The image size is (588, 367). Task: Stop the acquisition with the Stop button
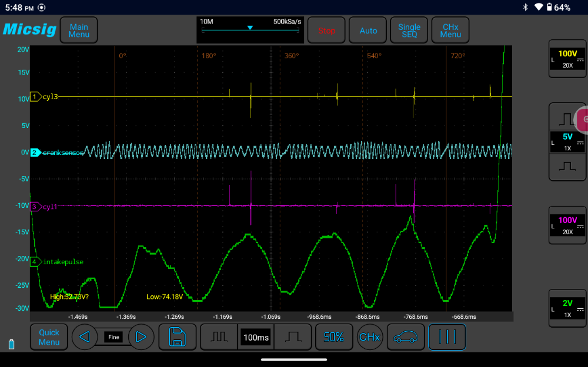coord(326,30)
